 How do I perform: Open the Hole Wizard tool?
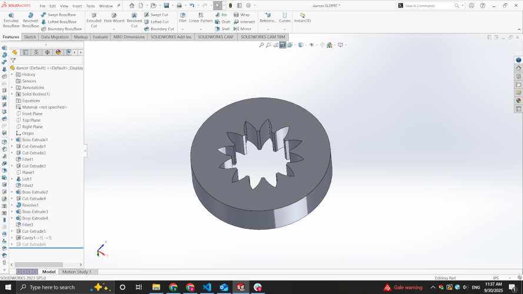[114, 20]
